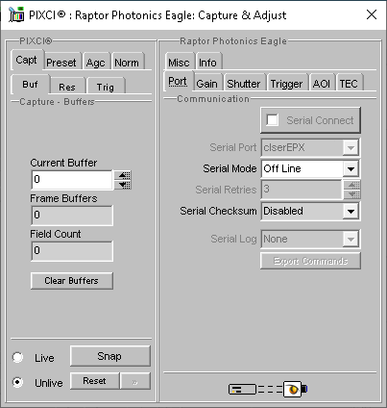Select the Buf sub-tab
Image resolution: width=387 pixels, height=408 pixels.
coord(30,85)
